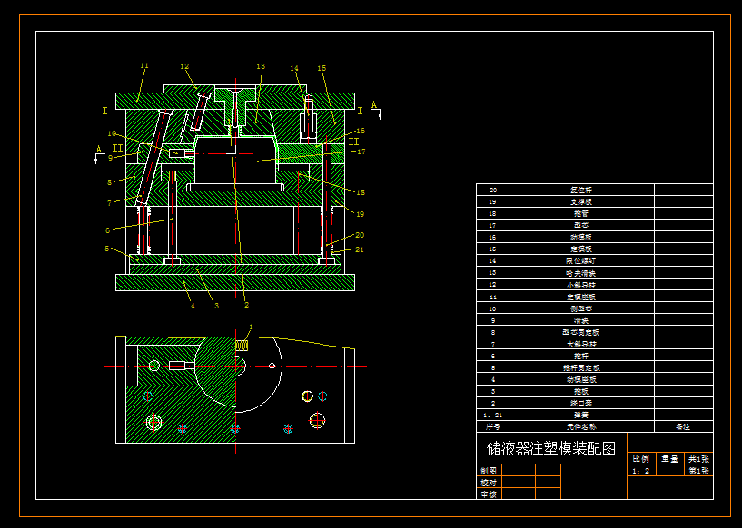
Task: Click the 拉管 entry for part 18
Action: [584, 213]
